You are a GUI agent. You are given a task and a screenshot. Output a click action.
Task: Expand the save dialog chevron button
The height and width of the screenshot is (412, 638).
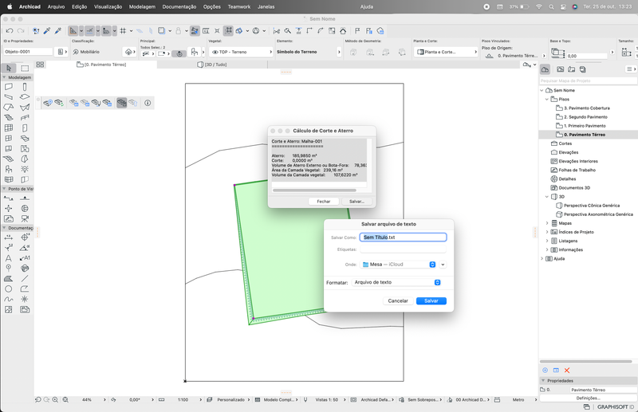click(x=443, y=265)
